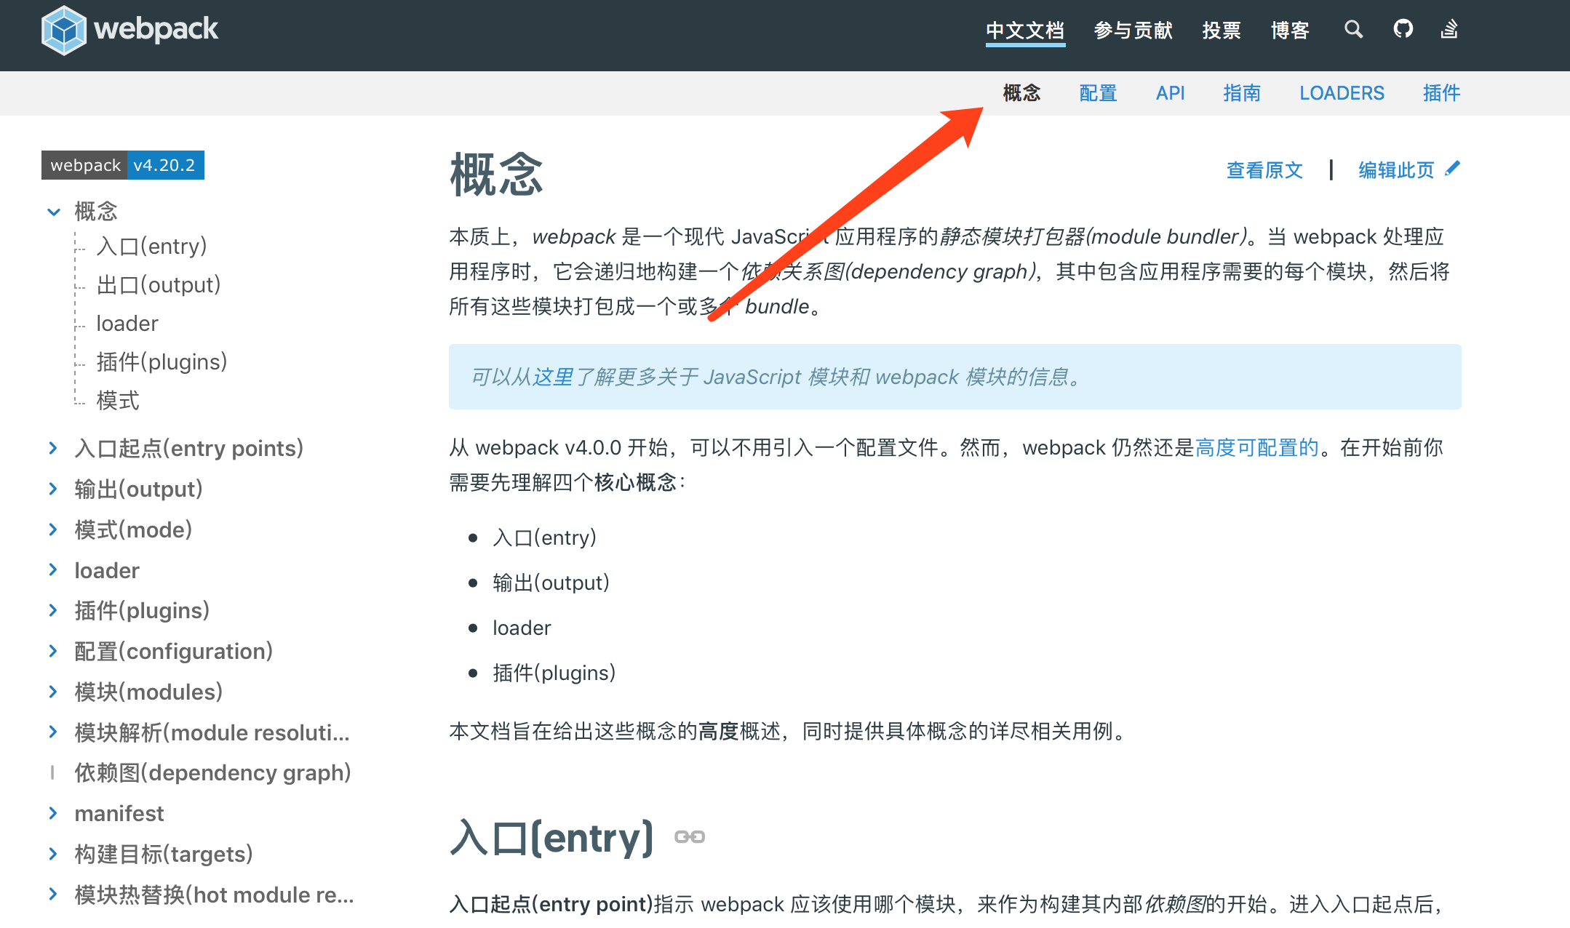Open loader sub-item under 概念
Viewport: 1570px width, 928px height.
[x=127, y=324]
